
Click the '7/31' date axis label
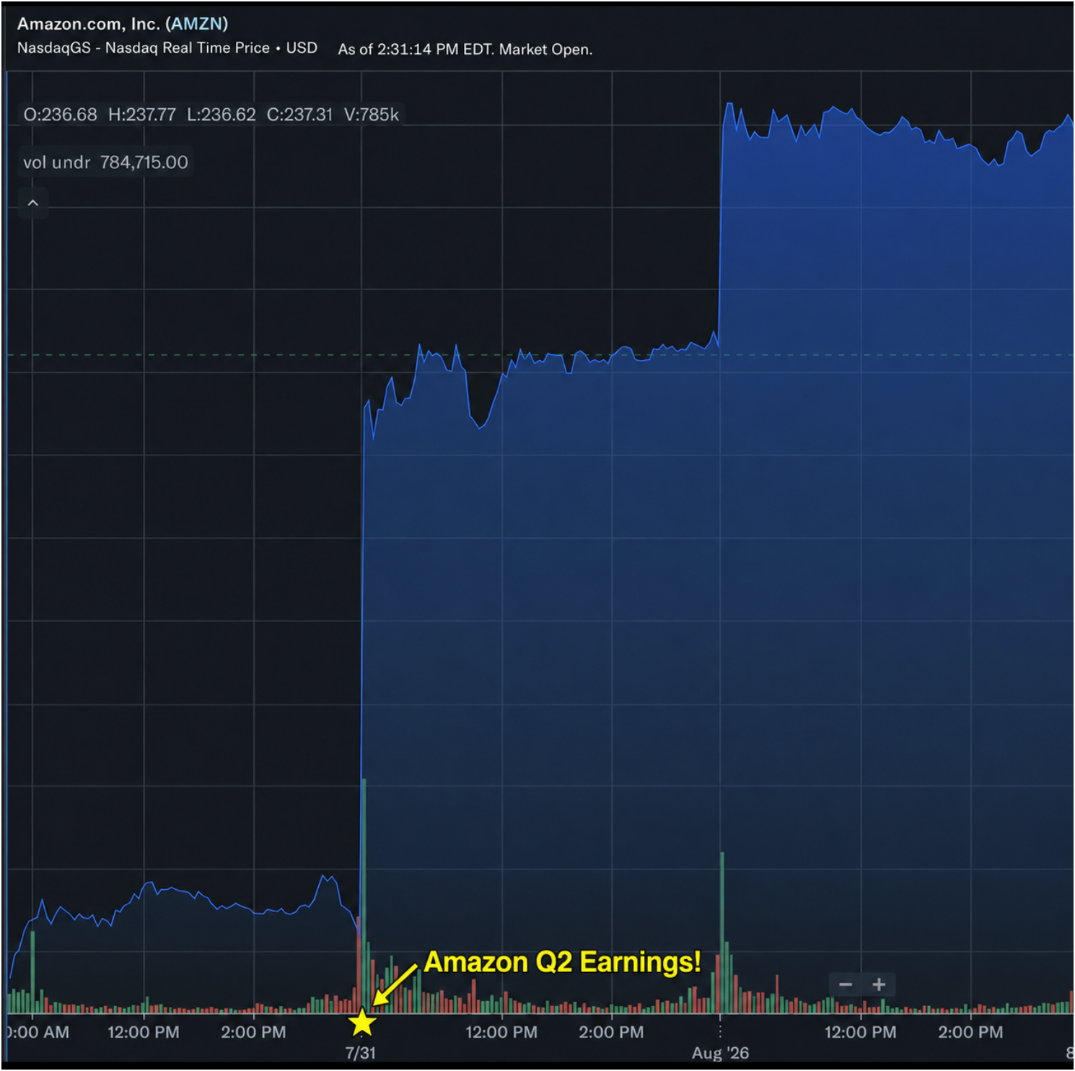click(x=361, y=1053)
